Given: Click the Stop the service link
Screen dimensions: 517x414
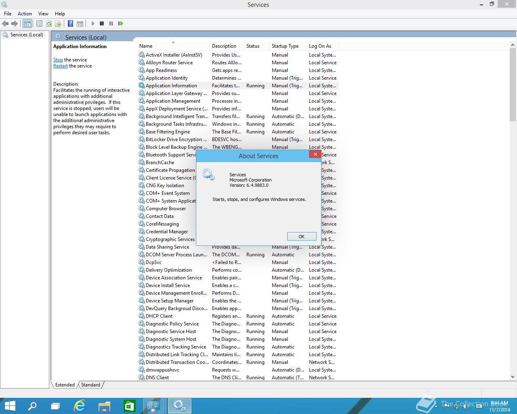Looking at the screenshot, I should (x=58, y=60).
